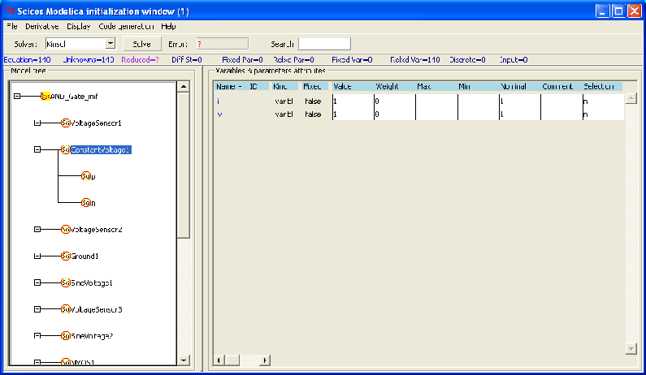Click the model tree vertical scrollbar thumb

(x=184, y=165)
